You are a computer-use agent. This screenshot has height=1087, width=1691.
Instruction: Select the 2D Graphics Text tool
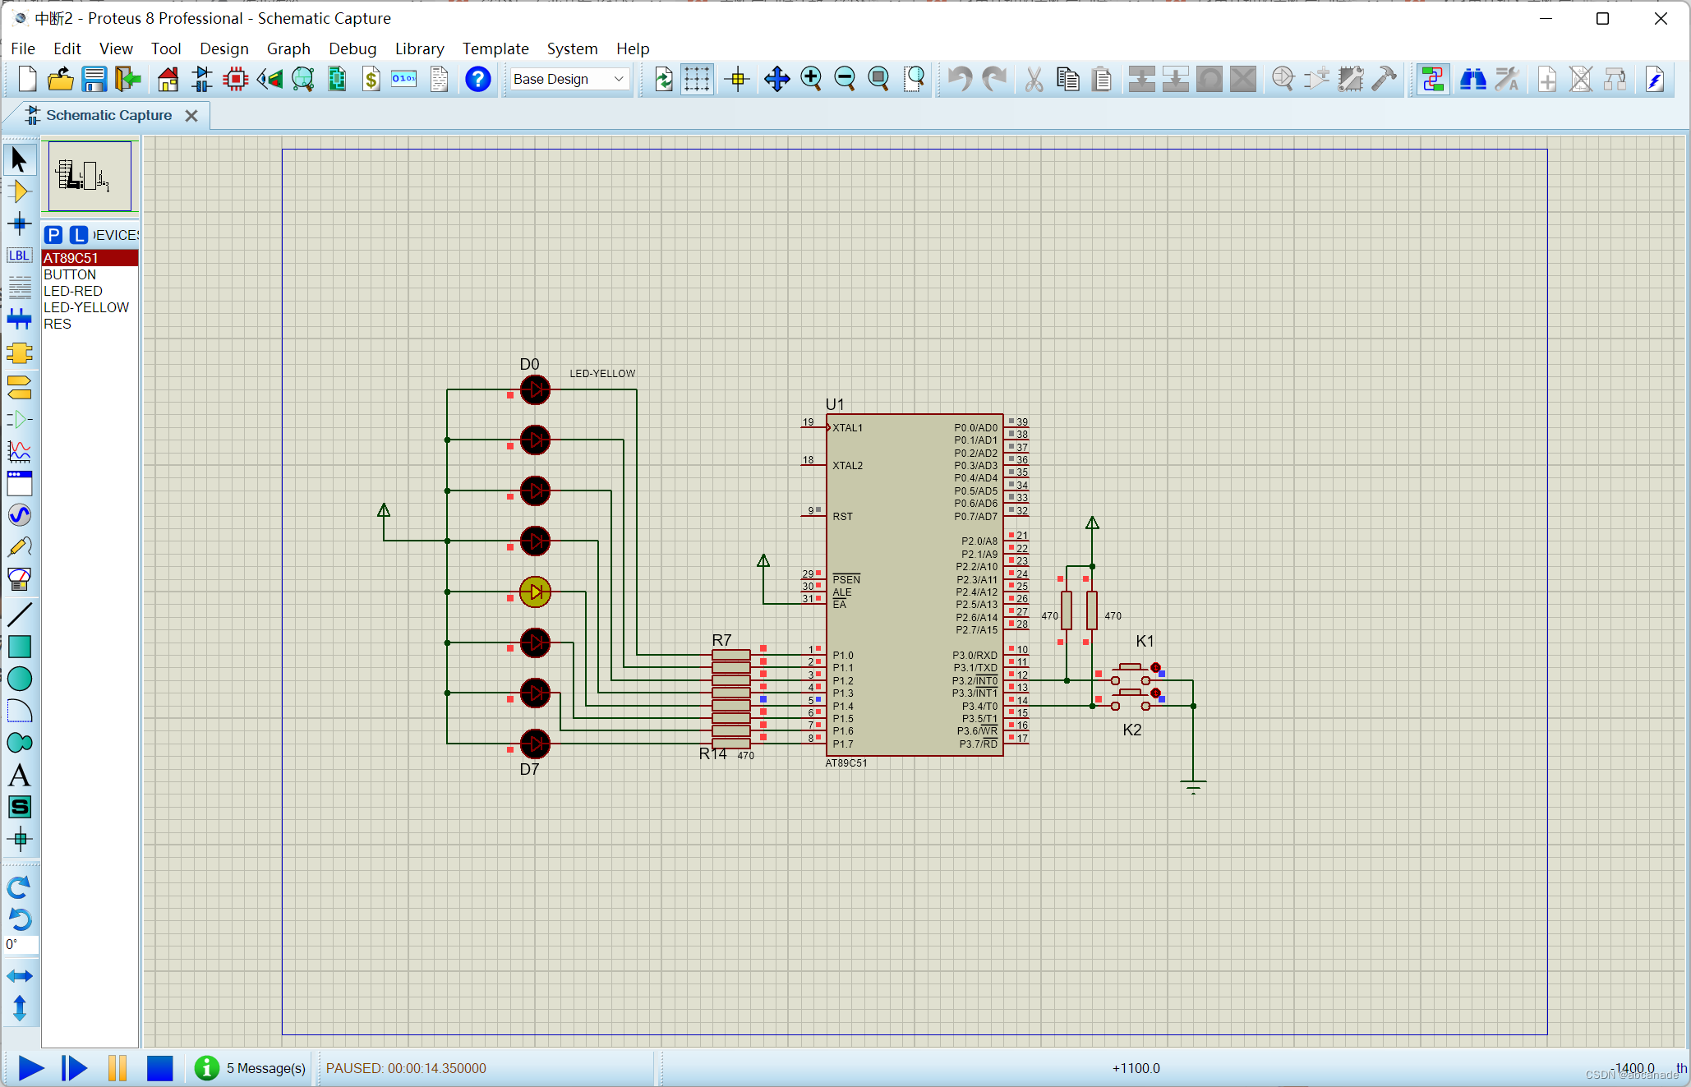[20, 775]
